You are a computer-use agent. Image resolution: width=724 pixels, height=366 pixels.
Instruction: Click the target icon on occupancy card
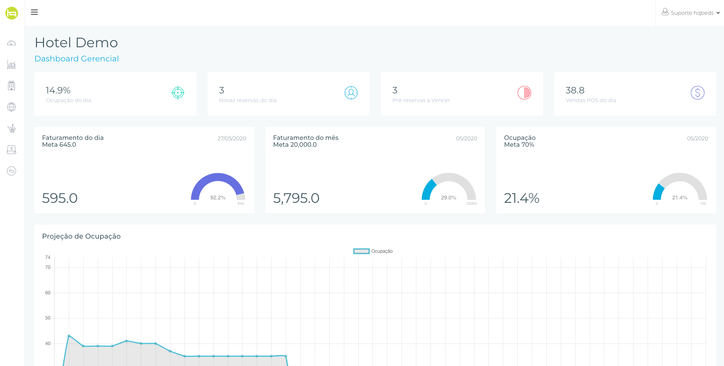[178, 93]
